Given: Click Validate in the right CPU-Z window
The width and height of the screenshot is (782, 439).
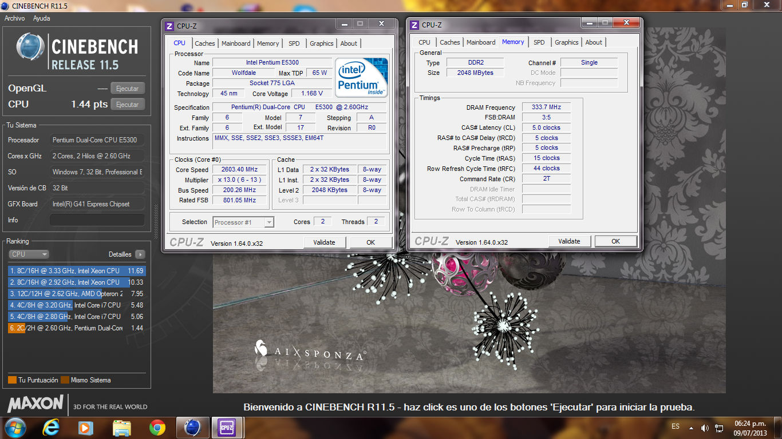Looking at the screenshot, I should coord(569,241).
